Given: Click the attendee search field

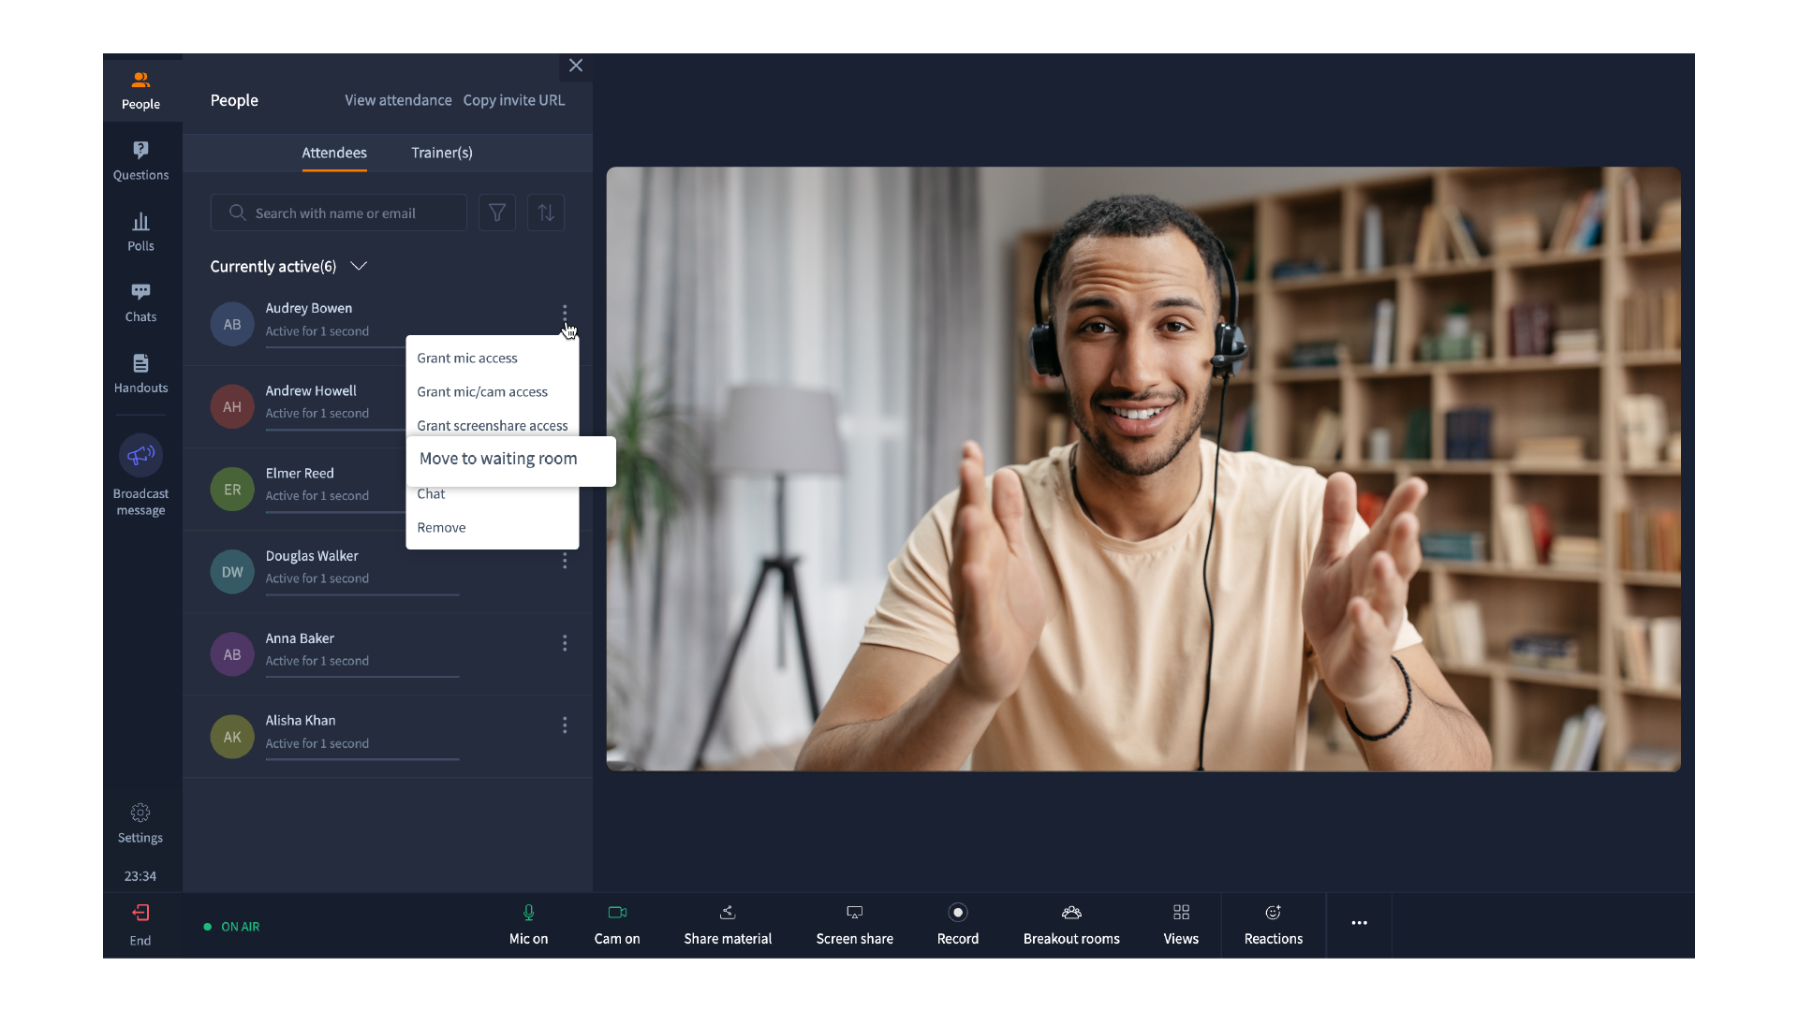Looking at the screenshot, I should (346, 213).
